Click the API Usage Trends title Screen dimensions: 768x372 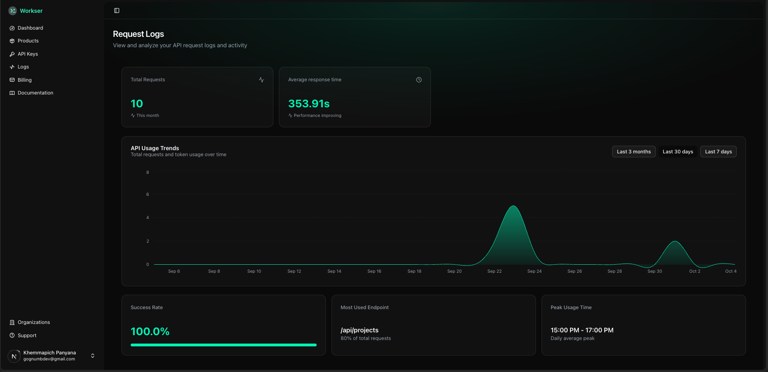pyautogui.click(x=155, y=148)
